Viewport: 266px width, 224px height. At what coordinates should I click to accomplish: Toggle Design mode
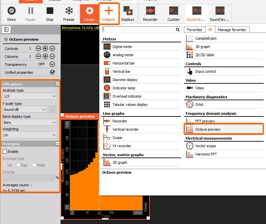(89, 14)
